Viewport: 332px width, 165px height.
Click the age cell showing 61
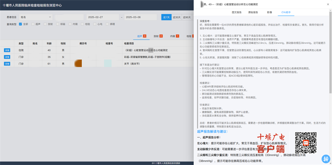click(49, 64)
